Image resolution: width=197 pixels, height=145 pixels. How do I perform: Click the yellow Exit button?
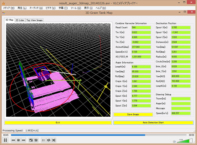pyautogui.click(x=58, y=122)
